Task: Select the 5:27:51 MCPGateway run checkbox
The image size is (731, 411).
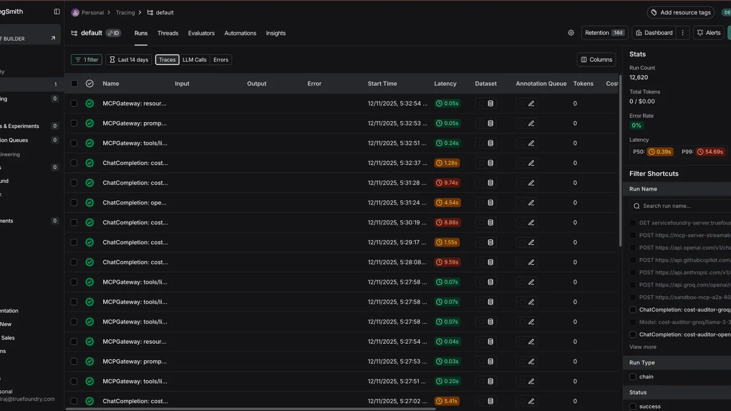Action: [74, 381]
